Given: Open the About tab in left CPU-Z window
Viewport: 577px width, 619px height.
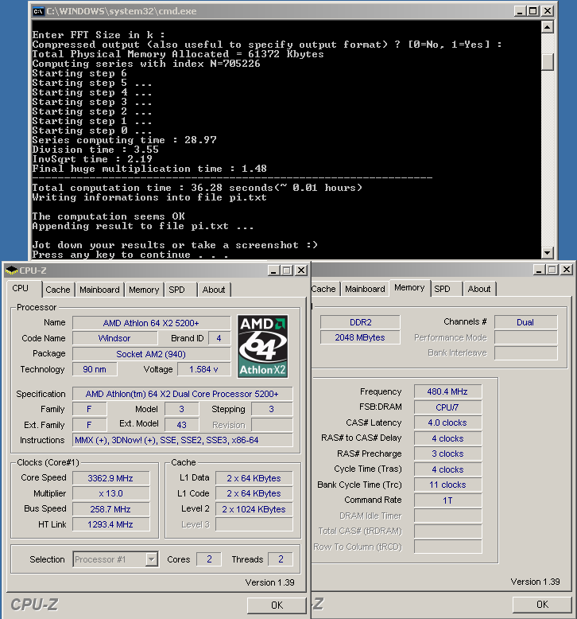Looking at the screenshot, I should [214, 290].
